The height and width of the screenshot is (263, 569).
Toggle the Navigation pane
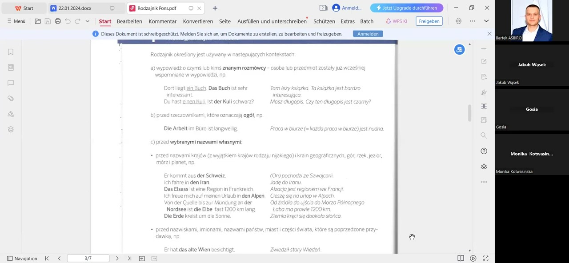[22, 259]
